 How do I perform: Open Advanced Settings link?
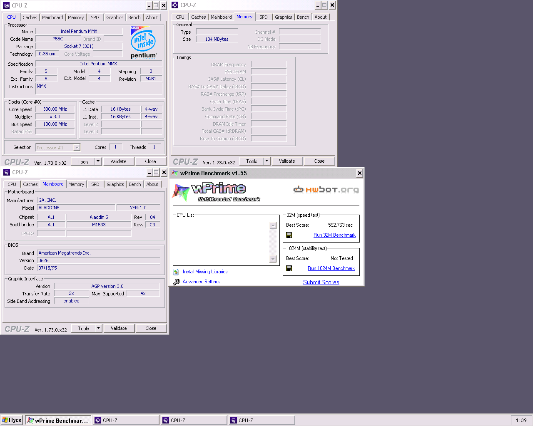click(202, 282)
